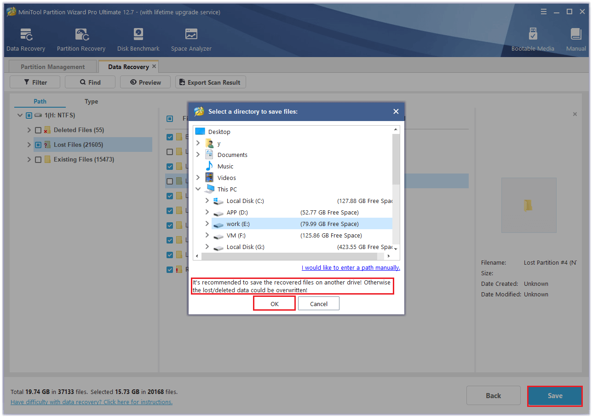Click vertical scrollbar in directory list

point(396,159)
